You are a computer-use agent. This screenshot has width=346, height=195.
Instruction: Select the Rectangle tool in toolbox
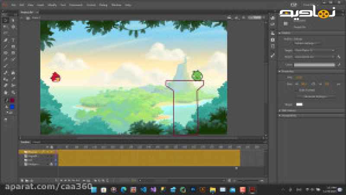pyautogui.click(x=13, y=47)
